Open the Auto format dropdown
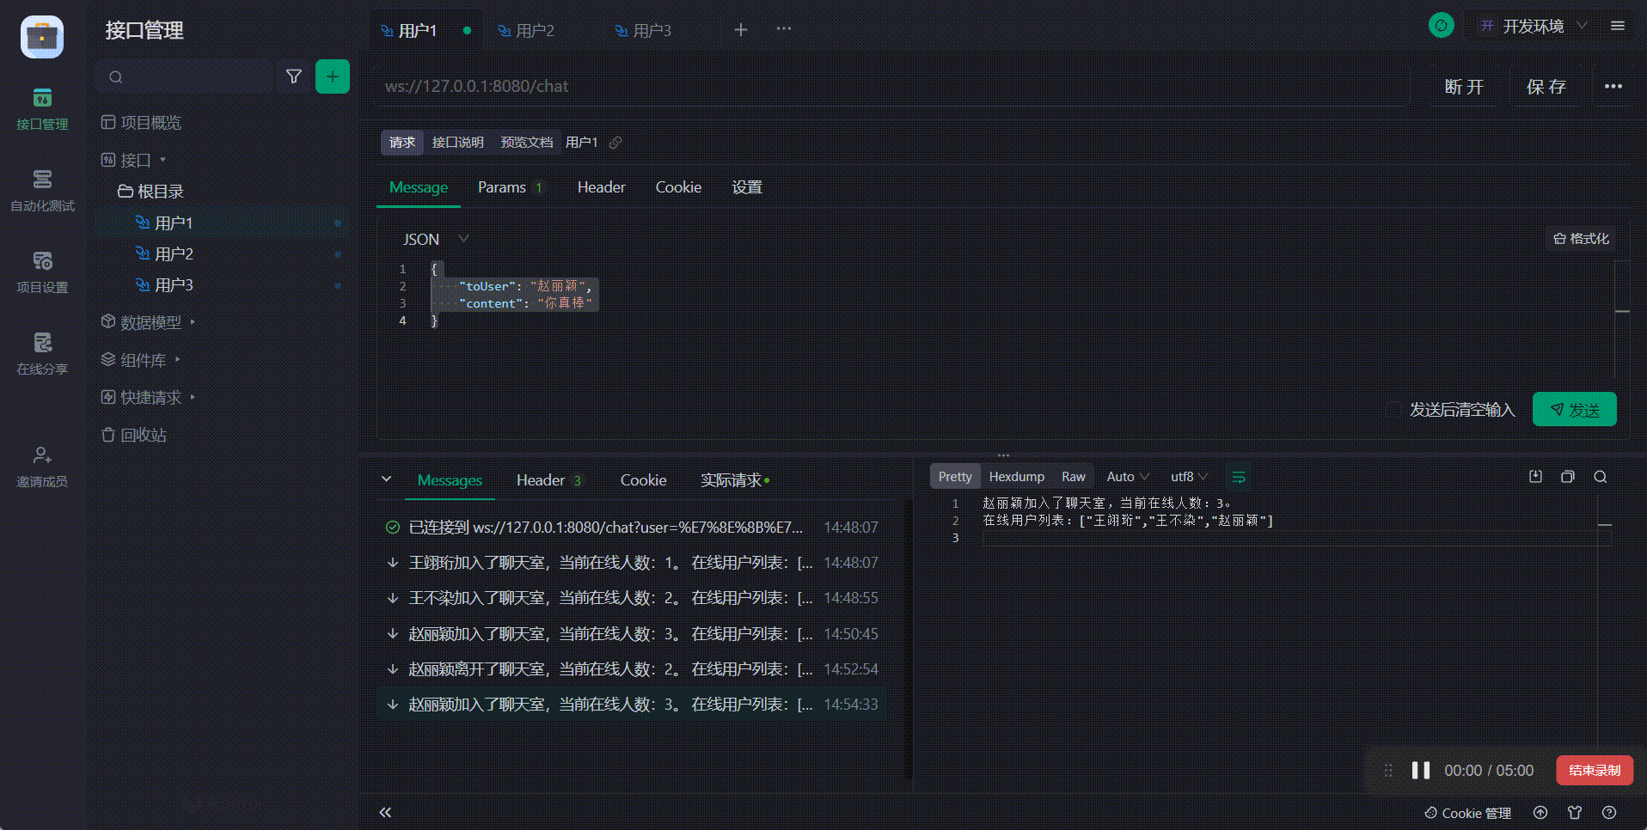The height and width of the screenshot is (830, 1647). coord(1127,477)
